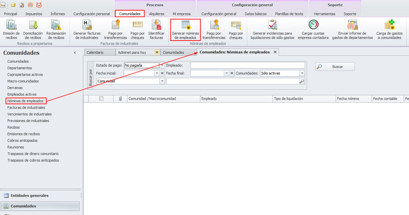Screen dimensions: 409x215
Task: Clear the Fecha final with its X button
Action: tap(232, 73)
